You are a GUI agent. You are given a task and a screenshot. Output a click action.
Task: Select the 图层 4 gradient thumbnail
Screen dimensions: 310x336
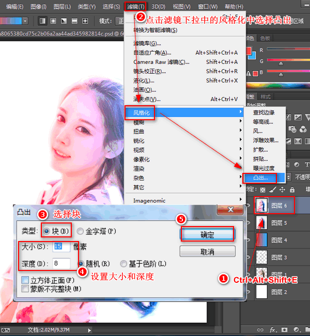(x=261, y=240)
